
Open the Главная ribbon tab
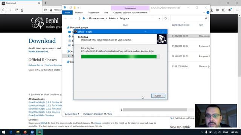pos(79,12)
